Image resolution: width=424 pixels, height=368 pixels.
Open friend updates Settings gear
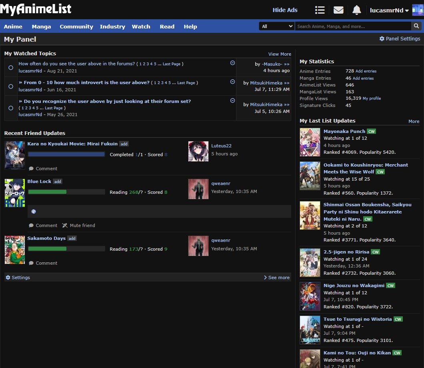click(x=18, y=277)
